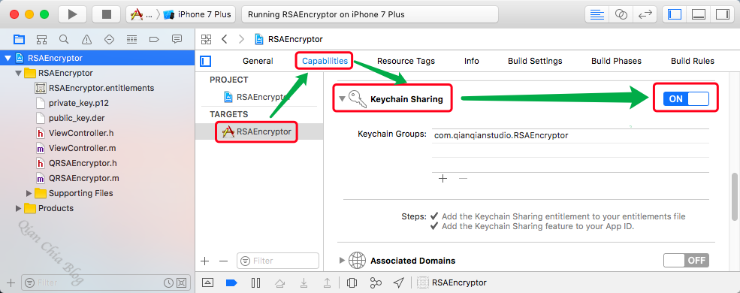This screenshot has height=293, width=740.
Task: Open the Info tab
Action: click(472, 61)
